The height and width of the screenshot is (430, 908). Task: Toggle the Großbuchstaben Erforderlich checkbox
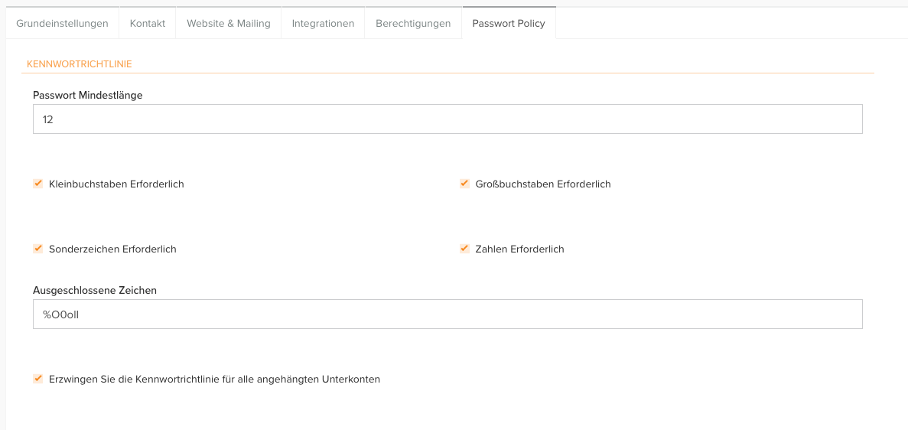464,184
